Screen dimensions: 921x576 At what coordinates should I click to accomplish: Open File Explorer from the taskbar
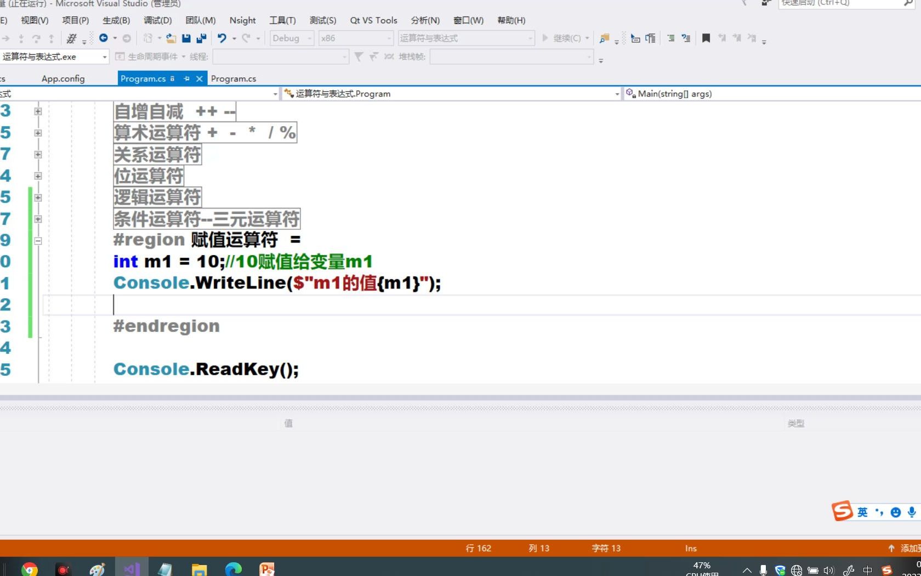pyautogui.click(x=199, y=569)
